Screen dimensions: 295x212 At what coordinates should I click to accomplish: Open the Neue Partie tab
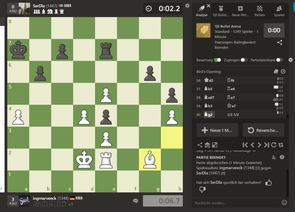point(240,11)
